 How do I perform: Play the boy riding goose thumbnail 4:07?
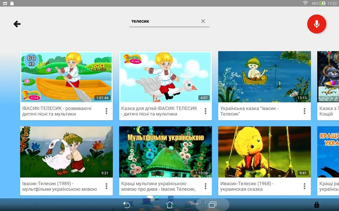(166, 77)
